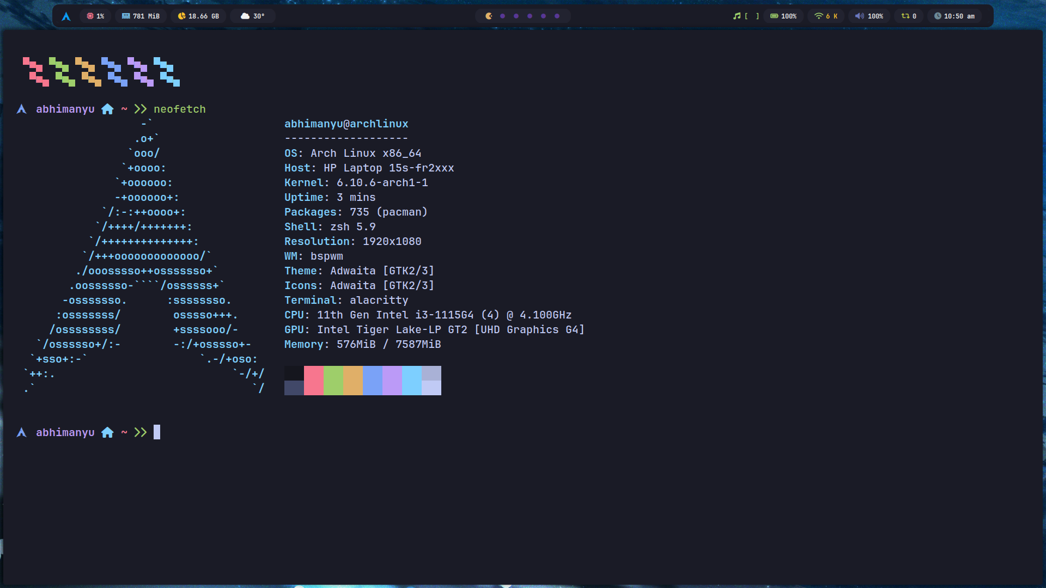This screenshot has width=1046, height=588.
Task: Click the Arch Linux logo launcher
Action: point(66,16)
